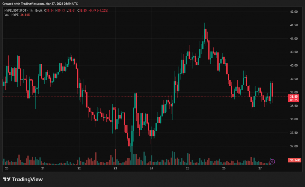Click the 40.00 price axis label
305x187 pixels.
coord(294,66)
